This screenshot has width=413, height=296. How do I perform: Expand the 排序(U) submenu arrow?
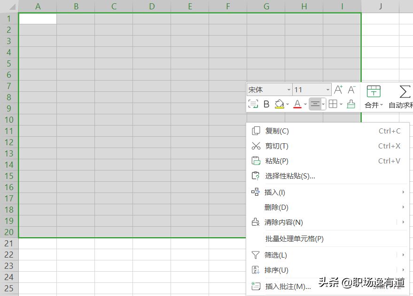coord(403,270)
